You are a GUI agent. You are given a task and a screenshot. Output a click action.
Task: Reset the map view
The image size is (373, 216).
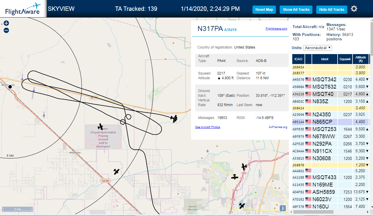(264, 10)
